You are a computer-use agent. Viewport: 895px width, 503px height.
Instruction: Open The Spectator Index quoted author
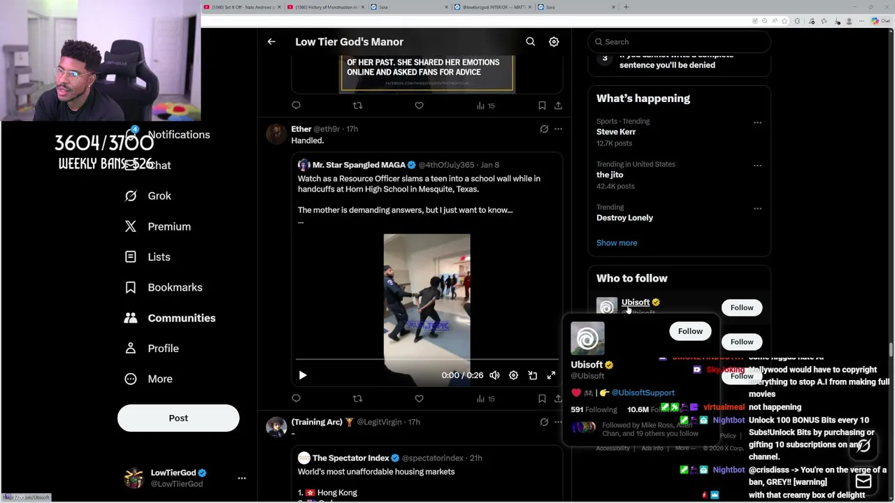pos(350,458)
